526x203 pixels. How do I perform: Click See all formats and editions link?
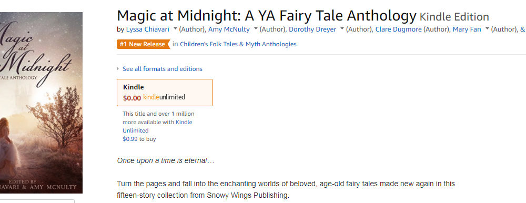163,69
